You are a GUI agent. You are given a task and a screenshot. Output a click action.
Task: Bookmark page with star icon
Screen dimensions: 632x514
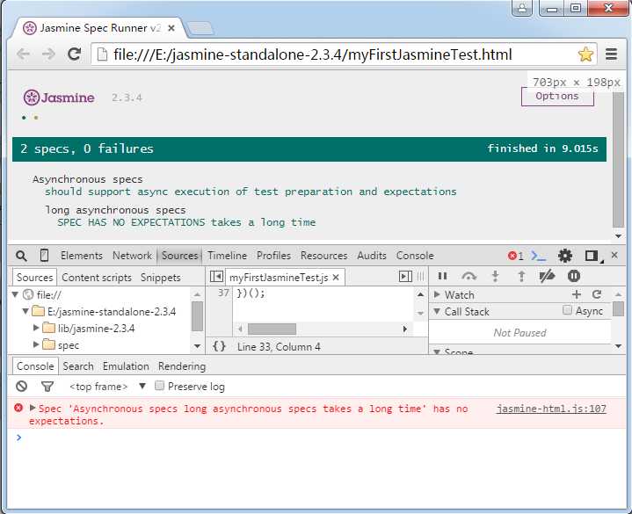pyautogui.click(x=585, y=54)
